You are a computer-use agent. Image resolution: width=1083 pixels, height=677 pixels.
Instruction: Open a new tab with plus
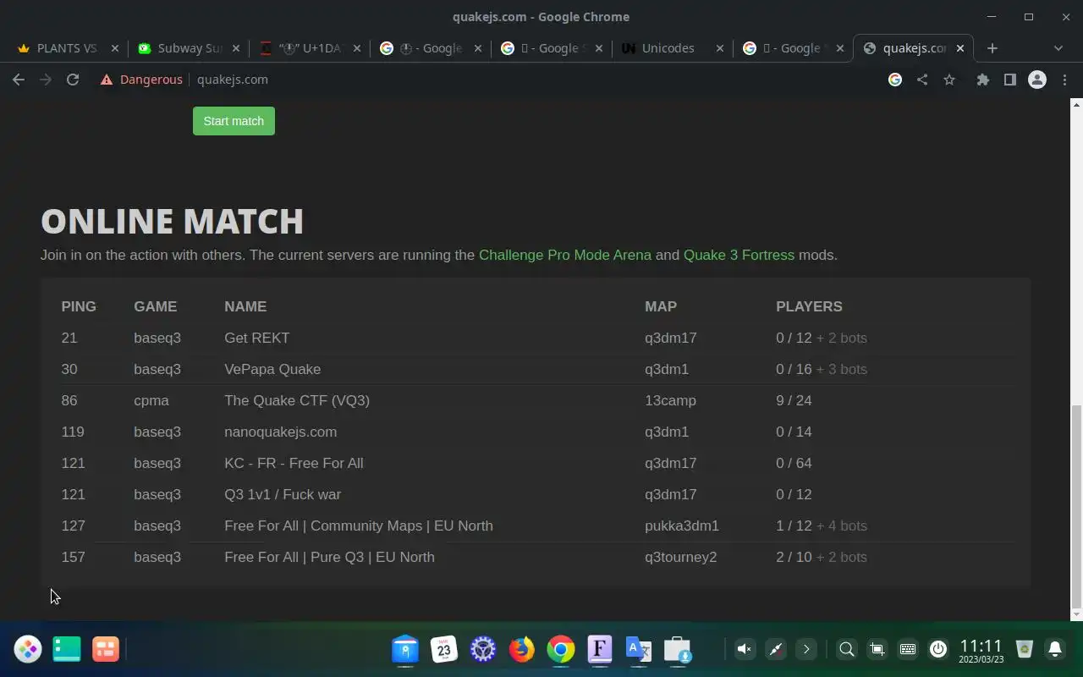pos(992,48)
